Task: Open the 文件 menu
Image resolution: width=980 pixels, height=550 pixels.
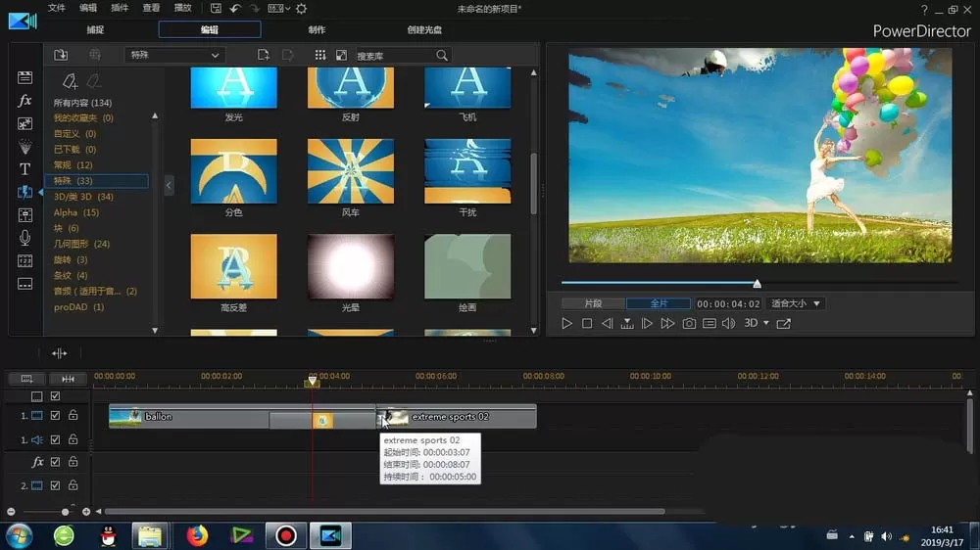Action: [56, 8]
